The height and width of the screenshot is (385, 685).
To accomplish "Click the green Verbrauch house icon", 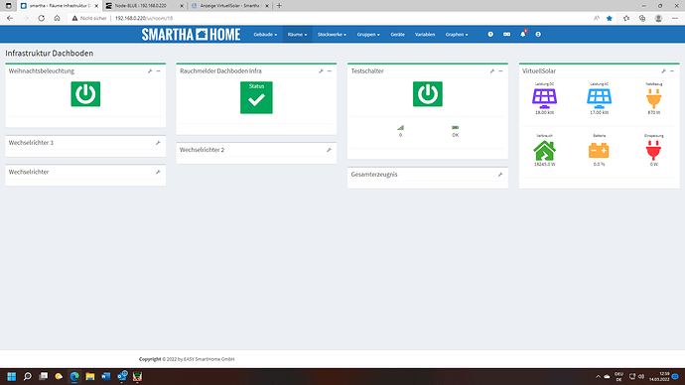I will (x=544, y=151).
